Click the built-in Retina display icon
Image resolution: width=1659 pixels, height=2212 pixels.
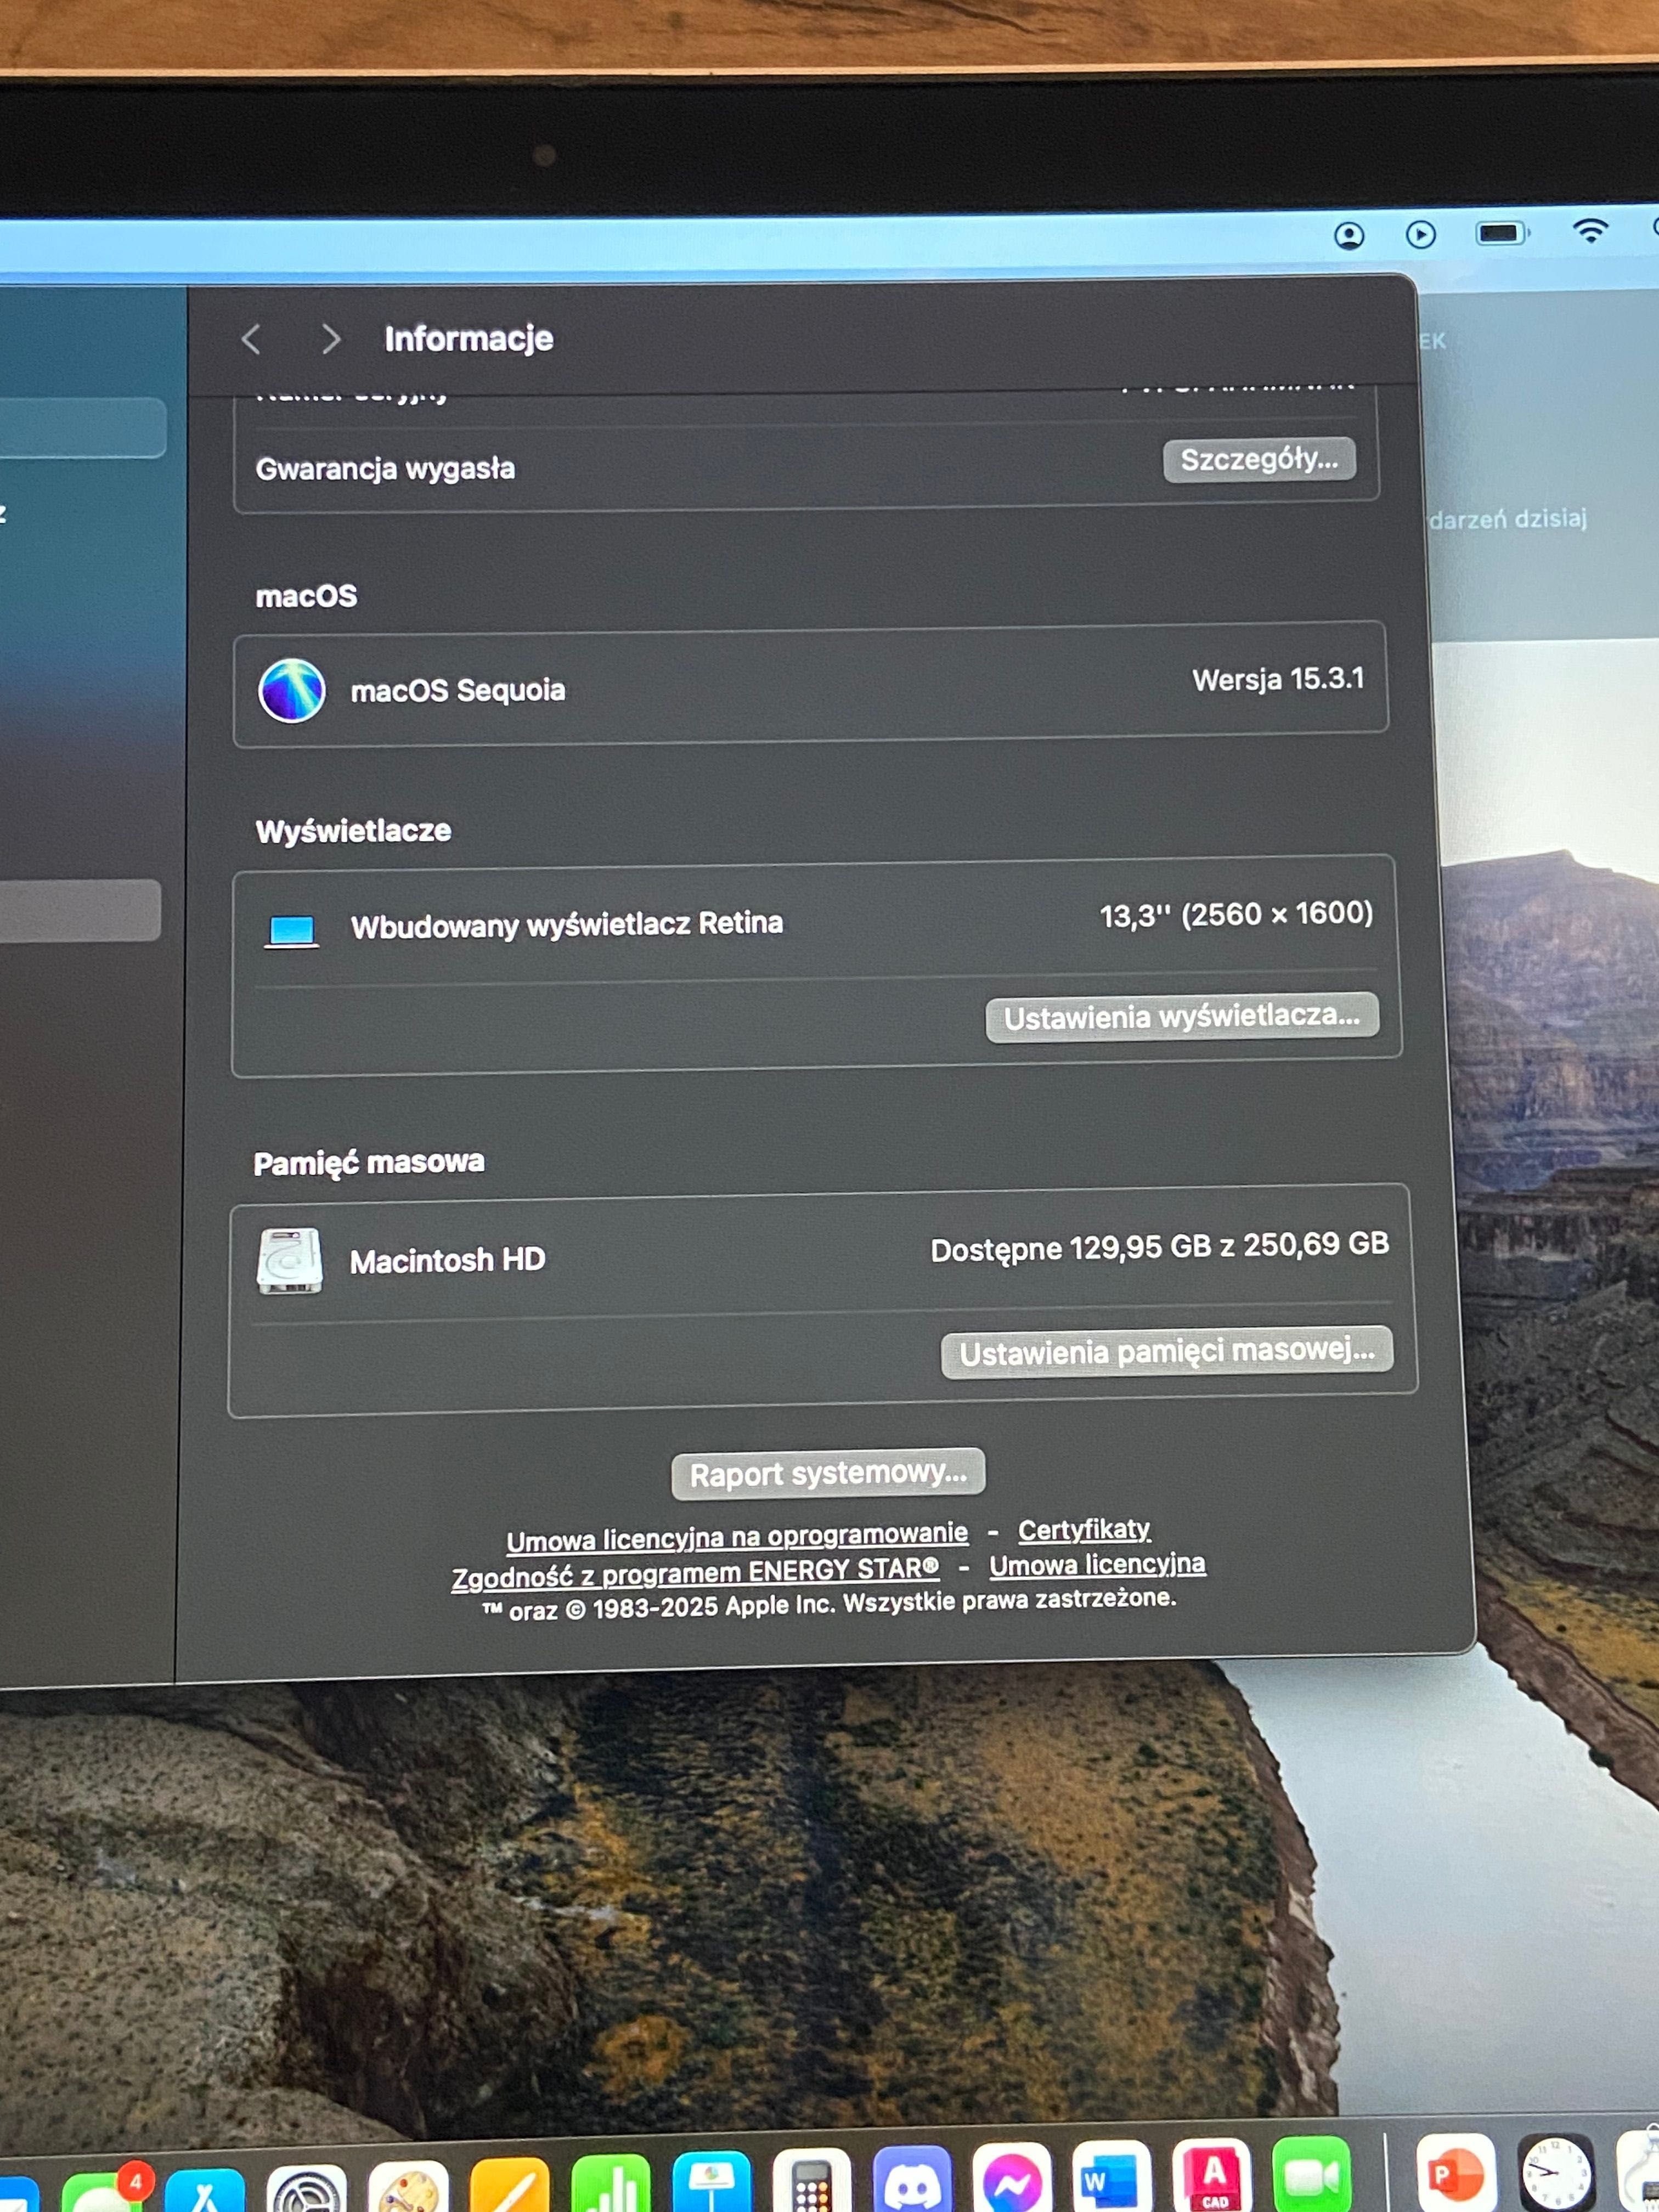(291, 931)
